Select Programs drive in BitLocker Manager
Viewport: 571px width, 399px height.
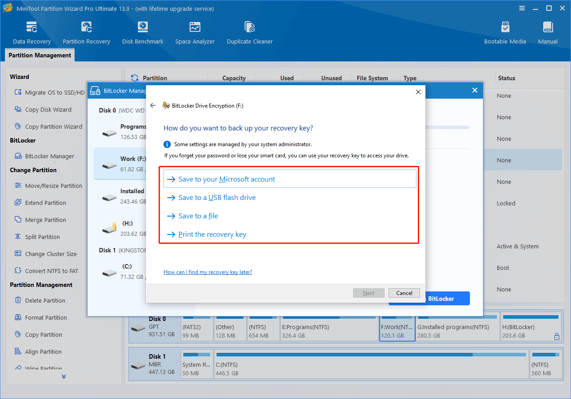tap(120, 132)
